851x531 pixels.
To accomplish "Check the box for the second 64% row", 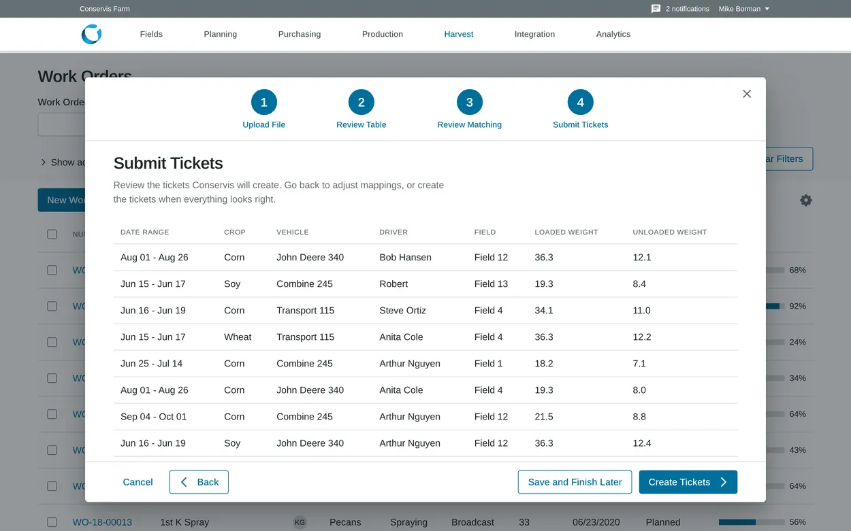I will pos(52,486).
